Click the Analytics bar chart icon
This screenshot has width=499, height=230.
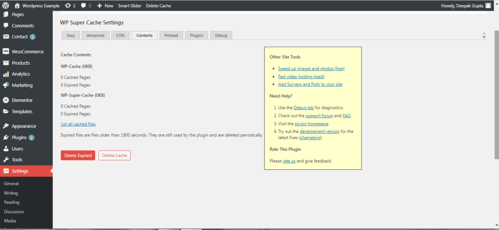point(6,74)
